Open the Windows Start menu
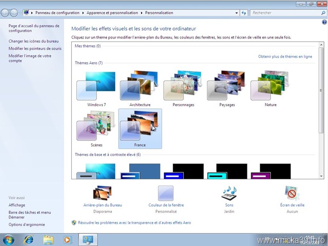 coord(9,240)
